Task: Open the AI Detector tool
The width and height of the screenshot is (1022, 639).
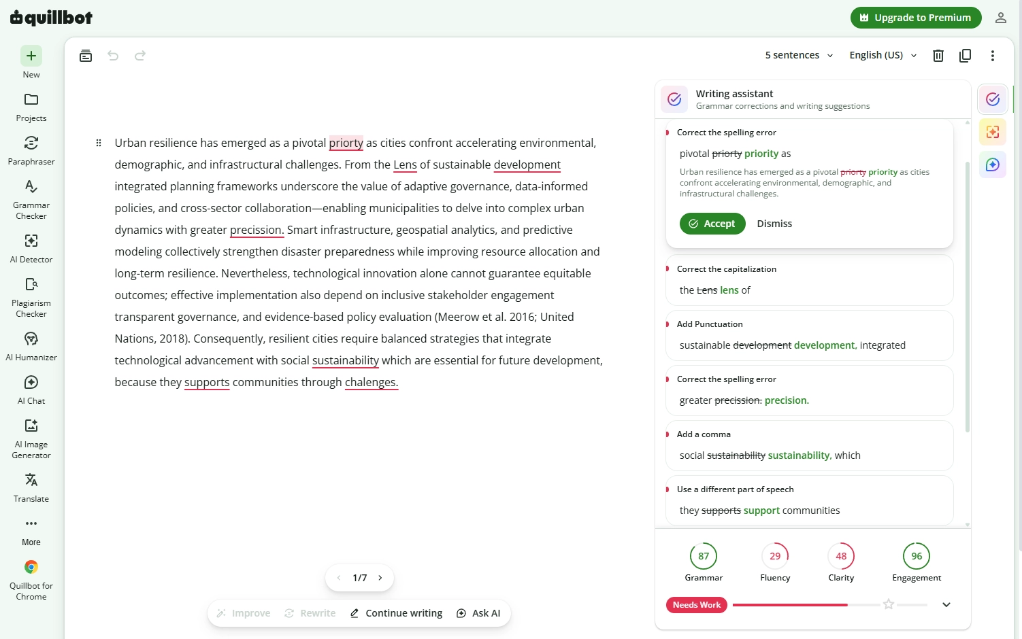Action: click(31, 248)
